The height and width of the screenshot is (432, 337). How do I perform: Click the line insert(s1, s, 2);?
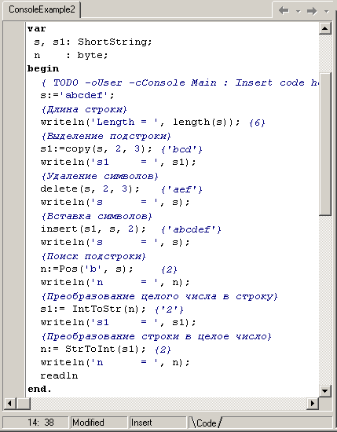[93, 229]
